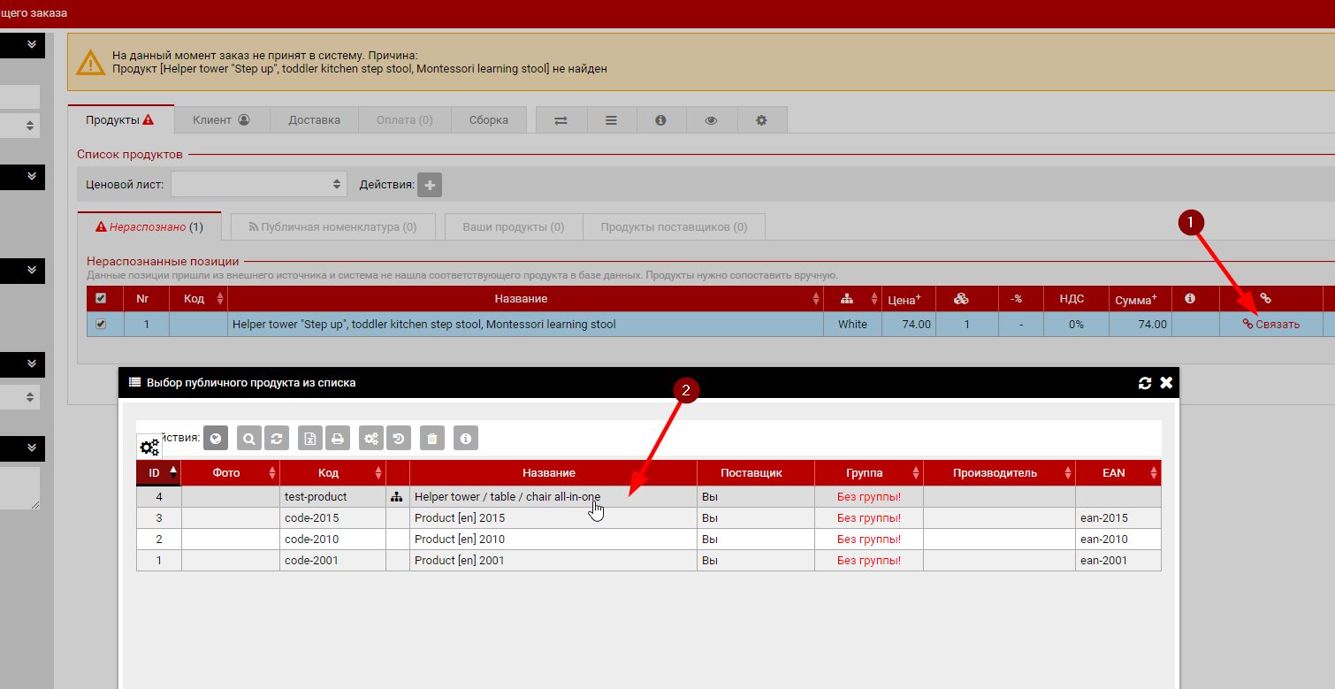
Task: Click the printer icon in the product list toolbar
Action: 337,438
